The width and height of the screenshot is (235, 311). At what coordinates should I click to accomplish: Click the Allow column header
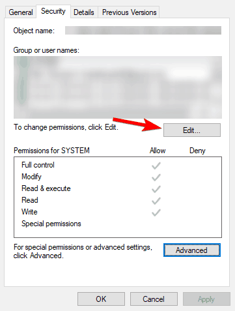point(158,151)
